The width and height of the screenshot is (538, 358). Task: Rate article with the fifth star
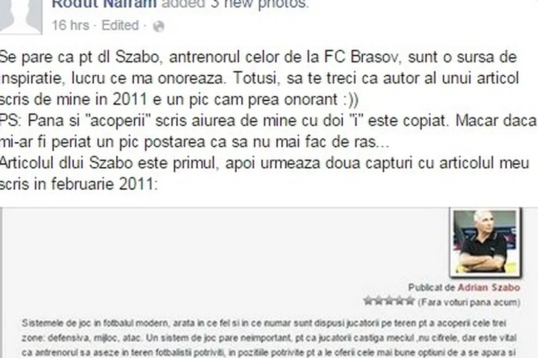tap(410, 301)
